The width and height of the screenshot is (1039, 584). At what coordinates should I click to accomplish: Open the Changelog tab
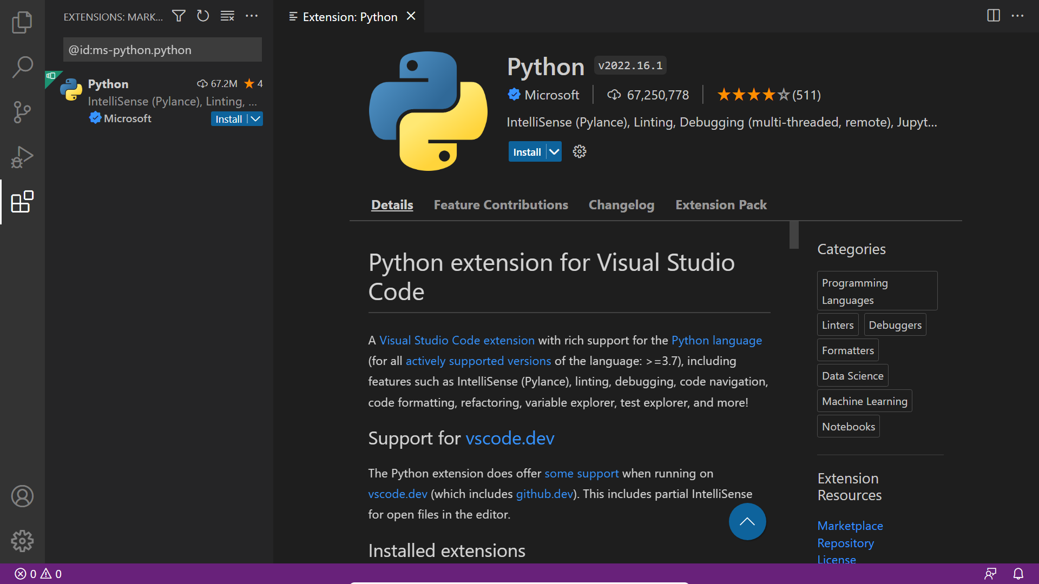pos(621,205)
